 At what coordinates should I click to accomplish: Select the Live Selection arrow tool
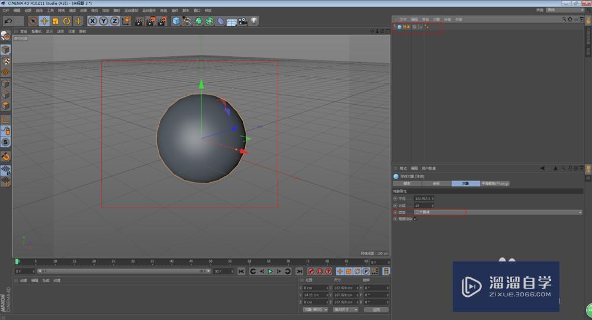pyautogui.click(x=33, y=21)
